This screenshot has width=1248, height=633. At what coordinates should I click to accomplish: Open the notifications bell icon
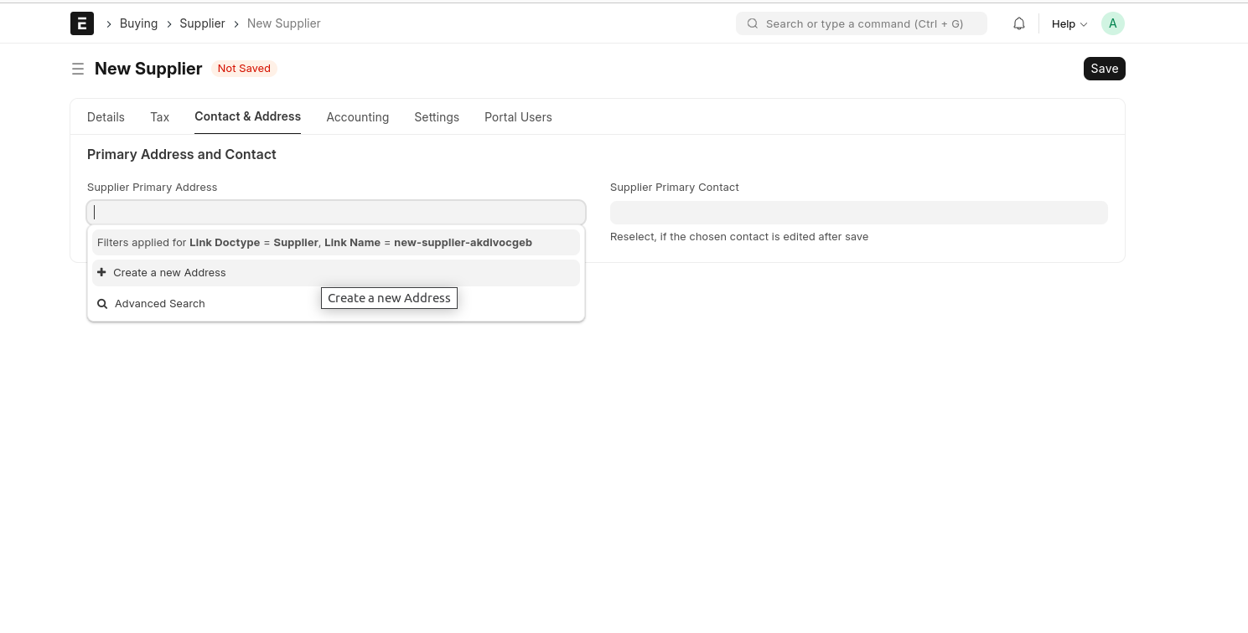[x=1018, y=23]
